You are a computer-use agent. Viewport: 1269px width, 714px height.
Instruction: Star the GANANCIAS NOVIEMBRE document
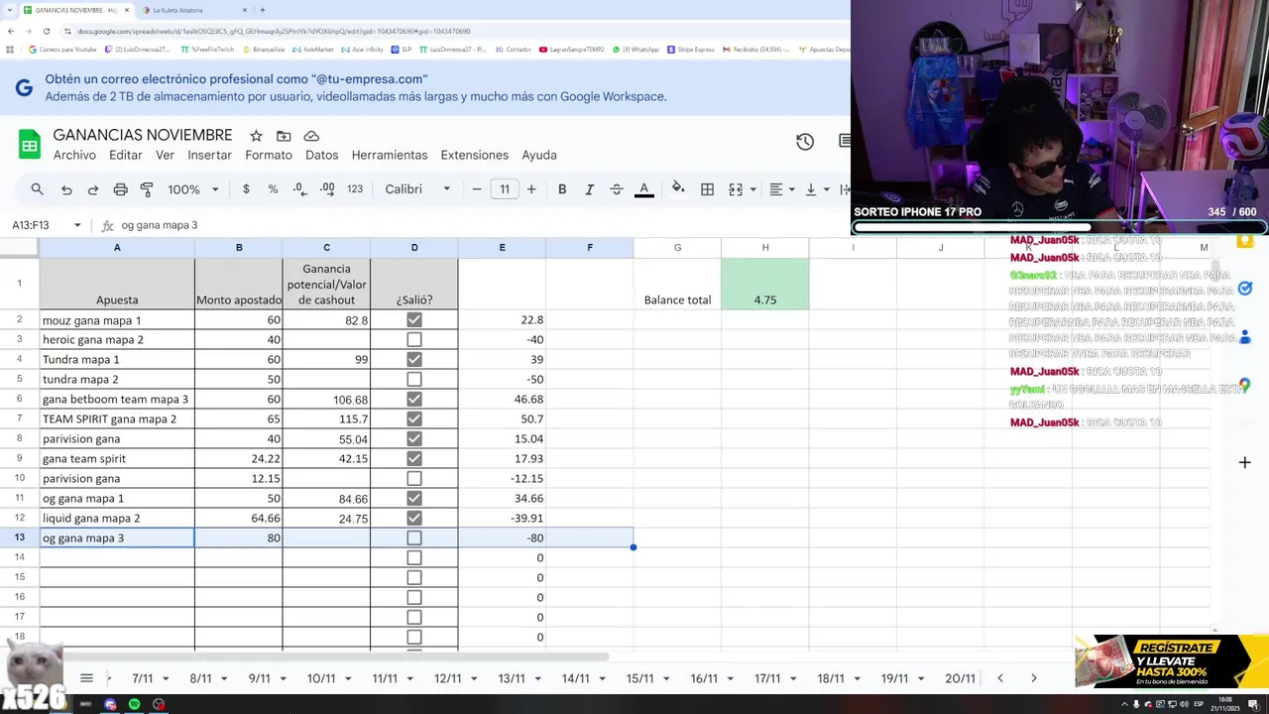tap(256, 136)
